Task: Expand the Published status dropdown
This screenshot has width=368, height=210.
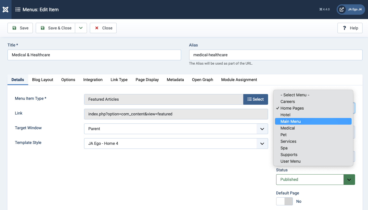Action: [349, 179]
